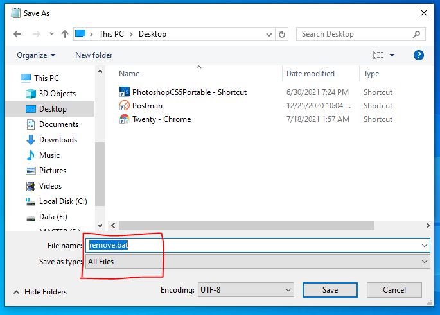Image resolution: width=440 pixels, height=315 pixels.
Task: Click the 3D Objects cube icon
Action: tap(31, 94)
